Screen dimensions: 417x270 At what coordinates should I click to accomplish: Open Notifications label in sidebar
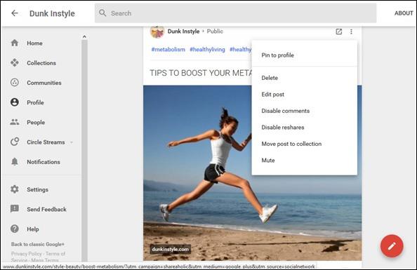[44, 162]
